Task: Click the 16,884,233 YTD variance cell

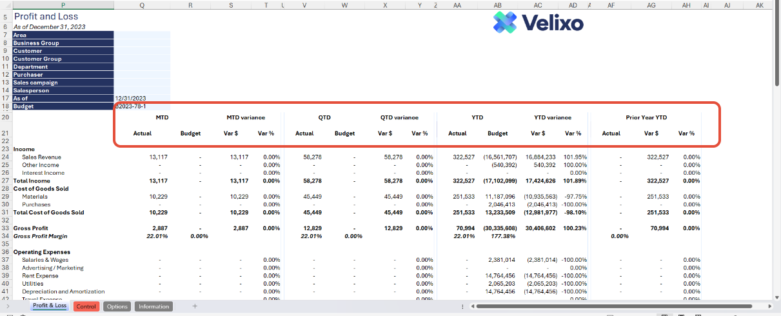Action: (542, 157)
